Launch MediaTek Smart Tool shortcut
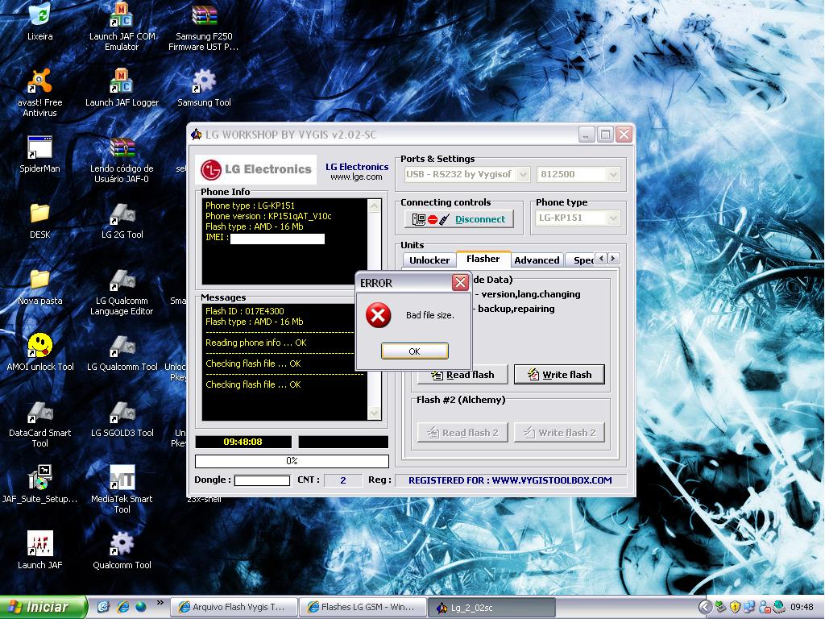This screenshot has width=825, height=619. click(122, 478)
